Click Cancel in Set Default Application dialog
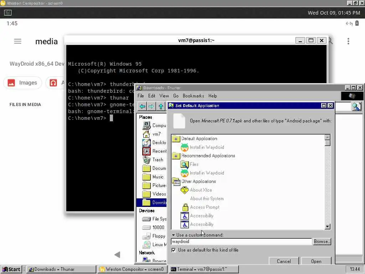The width and height of the screenshot is (365, 274). click(x=283, y=261)
